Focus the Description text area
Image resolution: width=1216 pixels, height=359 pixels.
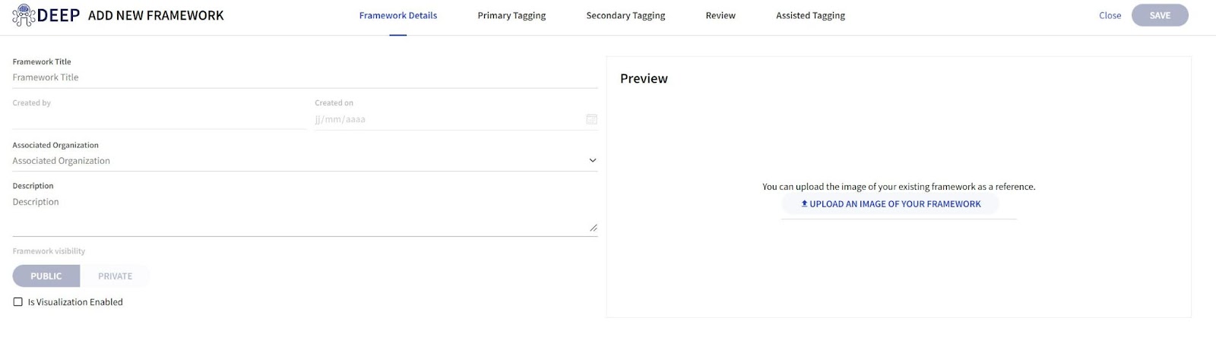click(305, 215)
